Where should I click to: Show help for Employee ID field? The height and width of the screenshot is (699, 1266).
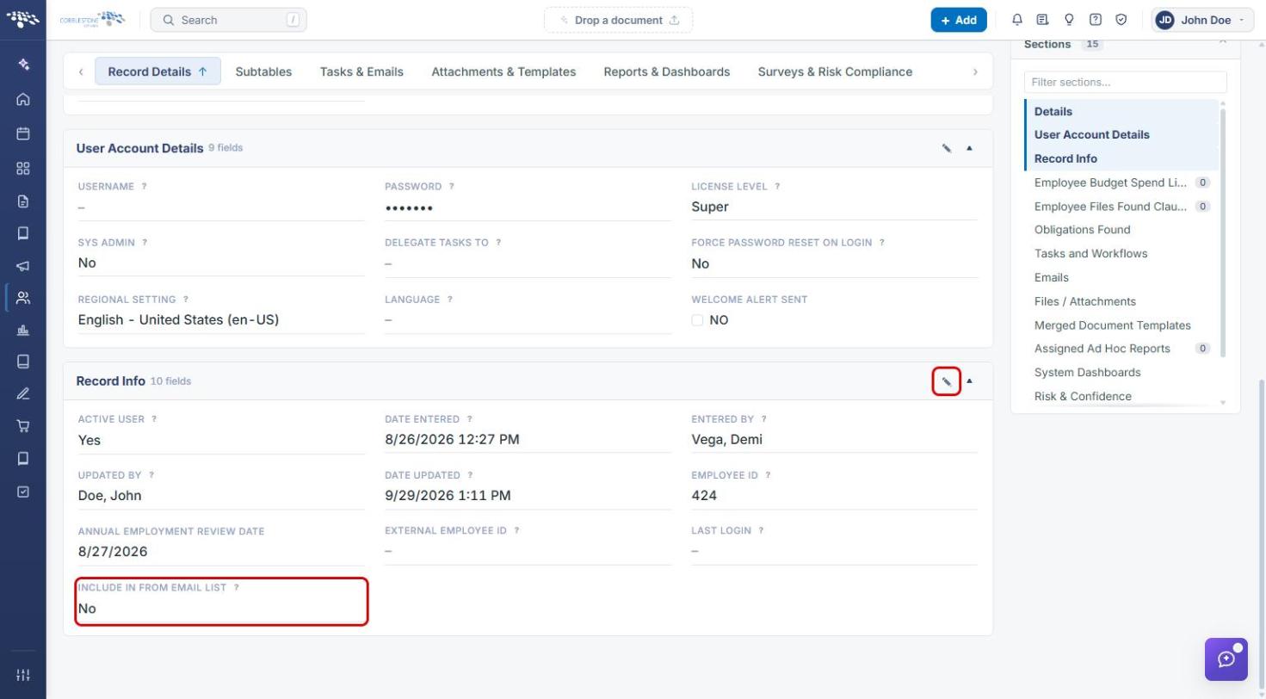768,475
